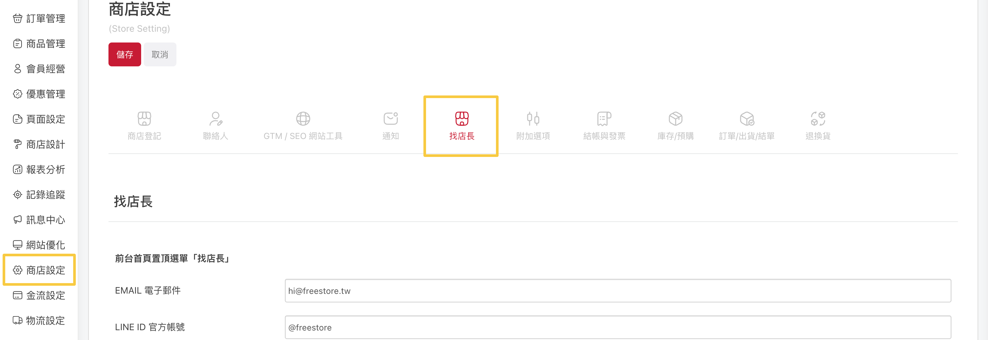Click the 找店長 section heading
988x340 pixels.
click(134, 201)
